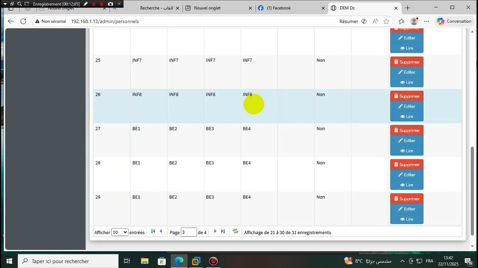
Task: Go to previous page of table
Action: point(161,231)
